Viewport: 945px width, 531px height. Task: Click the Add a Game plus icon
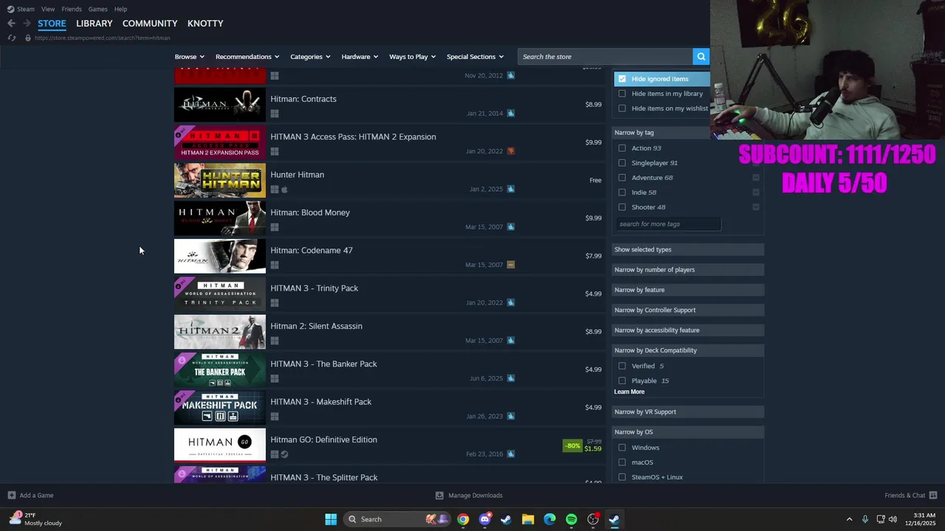(x=11, y=496)
